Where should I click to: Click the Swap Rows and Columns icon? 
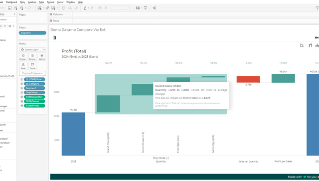(64, 8)
